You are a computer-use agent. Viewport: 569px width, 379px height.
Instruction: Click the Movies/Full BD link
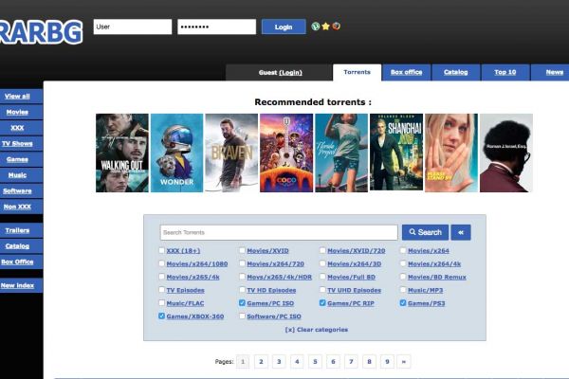[351, 277]
